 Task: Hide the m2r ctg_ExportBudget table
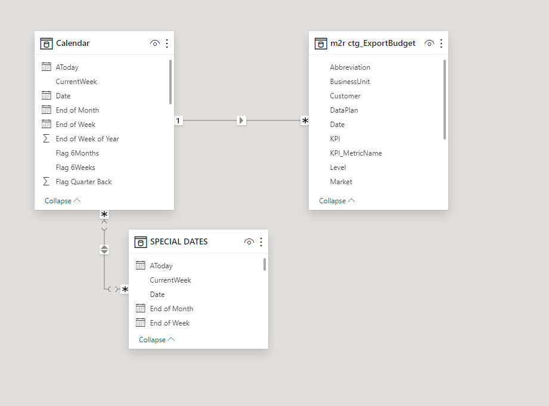[x=429, y=44]
